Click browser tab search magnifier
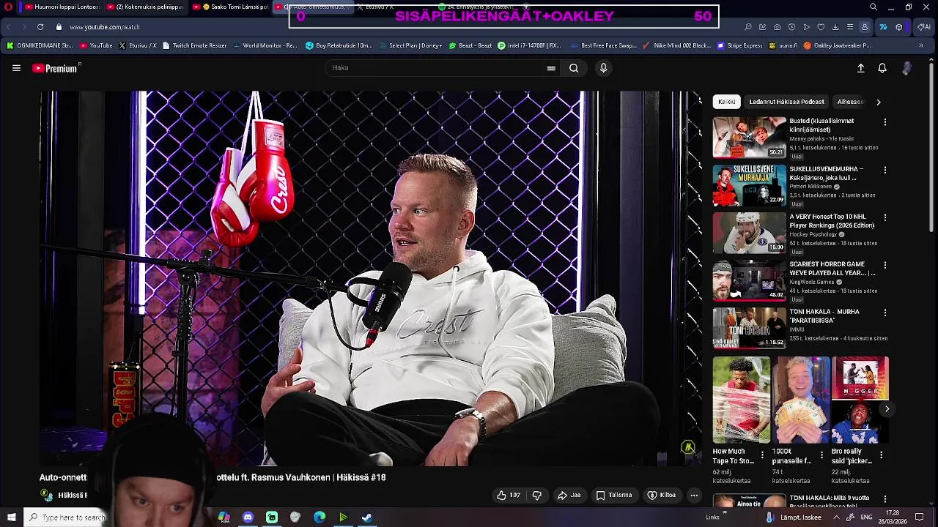Viewport: 938px width, 527px height. [874, 7]
